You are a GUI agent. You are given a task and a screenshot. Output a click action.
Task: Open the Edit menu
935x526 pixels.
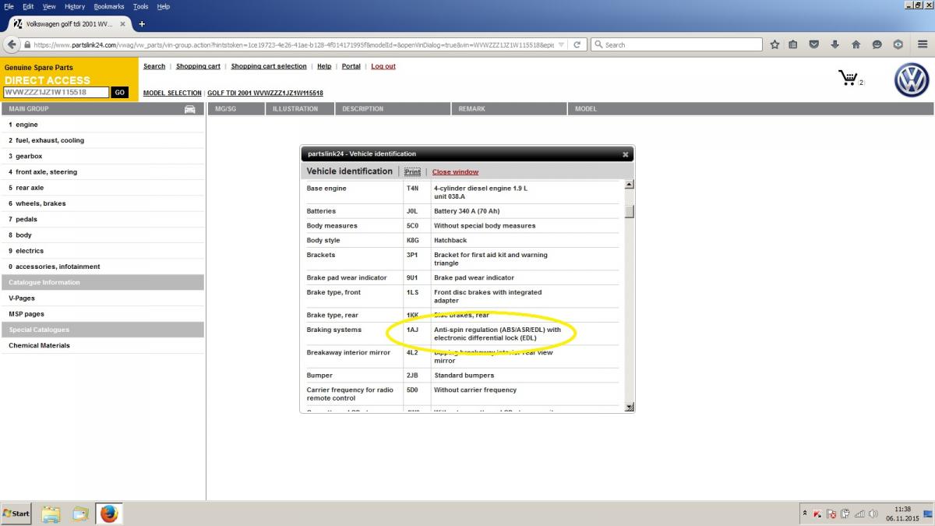click(28, 6)
